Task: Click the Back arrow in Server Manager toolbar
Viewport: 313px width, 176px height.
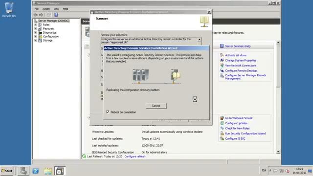Action: [36, 15]
